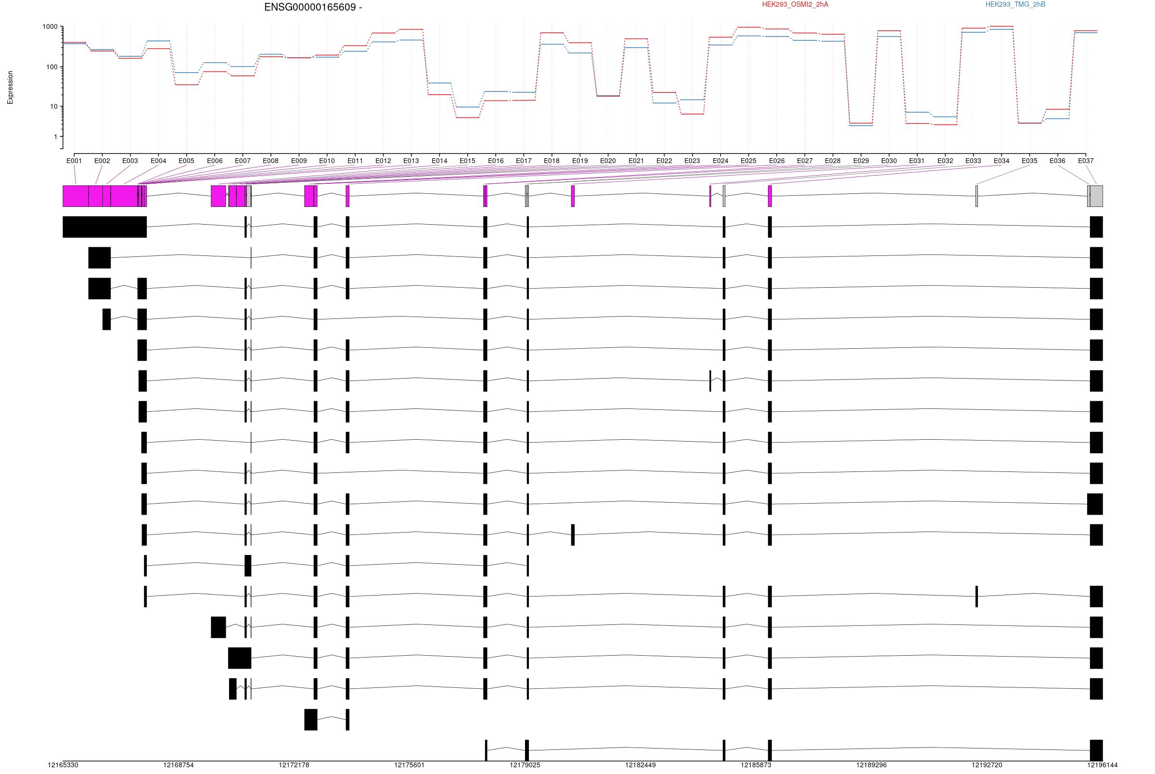Click genomic coordinate 12182449

(x=641, y=766)
